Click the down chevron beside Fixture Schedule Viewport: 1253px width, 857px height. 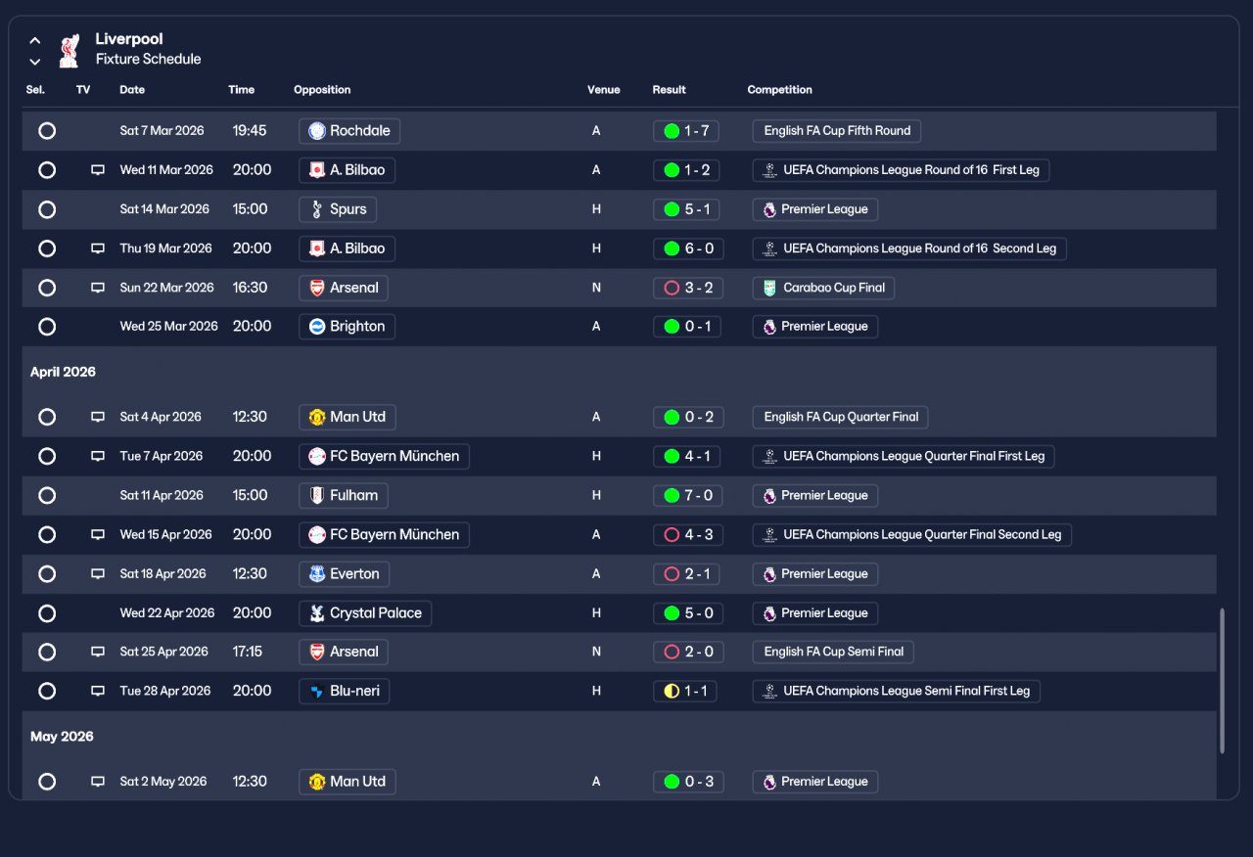(35, 62)
